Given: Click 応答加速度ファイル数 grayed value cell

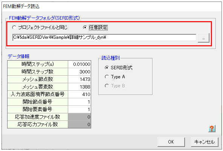Looking at the screenshot, I should tap(79, 117).
